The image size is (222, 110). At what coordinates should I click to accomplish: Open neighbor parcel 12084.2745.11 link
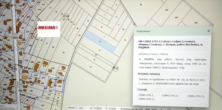[170, 96]
